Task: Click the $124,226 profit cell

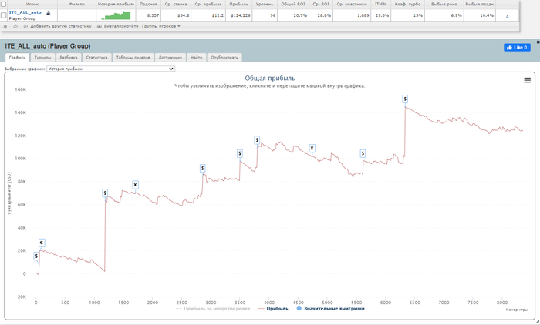Action: (x=238, y=15)
